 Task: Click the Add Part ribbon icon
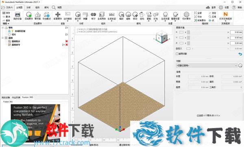[x=29, y=15]
